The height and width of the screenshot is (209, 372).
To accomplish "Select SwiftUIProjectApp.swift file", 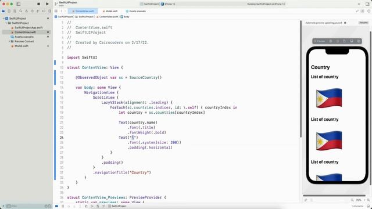I will pos(27,27).
